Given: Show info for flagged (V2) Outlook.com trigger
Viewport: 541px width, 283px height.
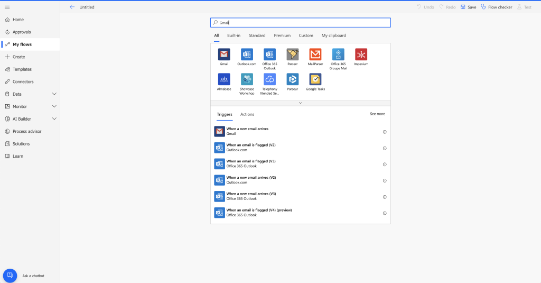Looking at the screenshot, I should pos(385,148).
